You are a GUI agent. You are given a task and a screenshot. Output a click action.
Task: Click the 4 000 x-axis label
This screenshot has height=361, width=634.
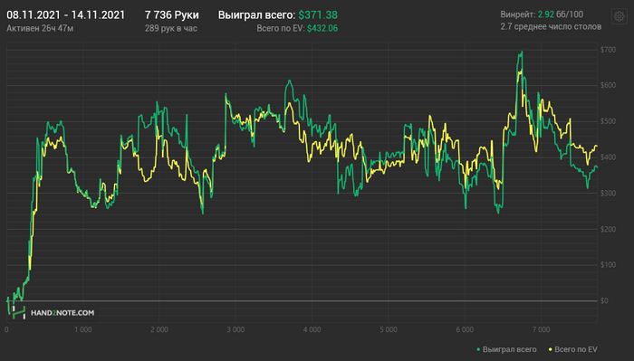point(312,329)
